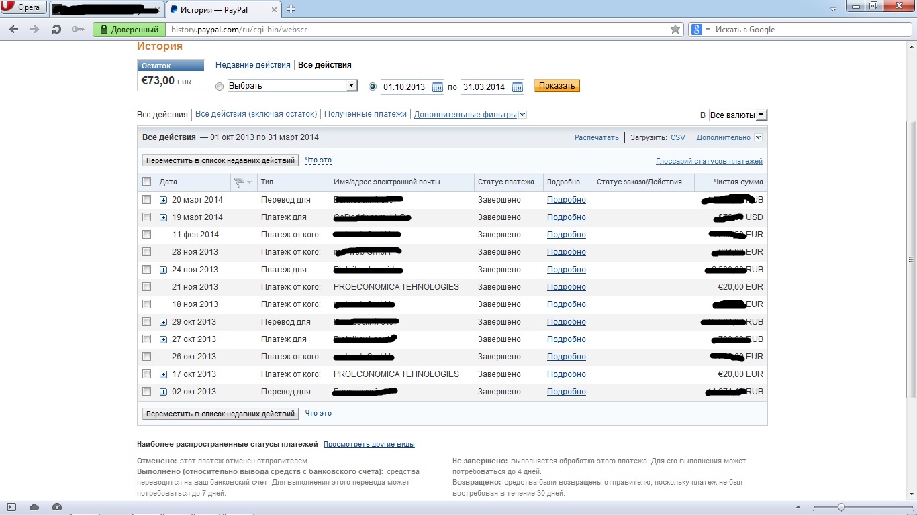Check the select-all checkbox in table header

(147, 182)
